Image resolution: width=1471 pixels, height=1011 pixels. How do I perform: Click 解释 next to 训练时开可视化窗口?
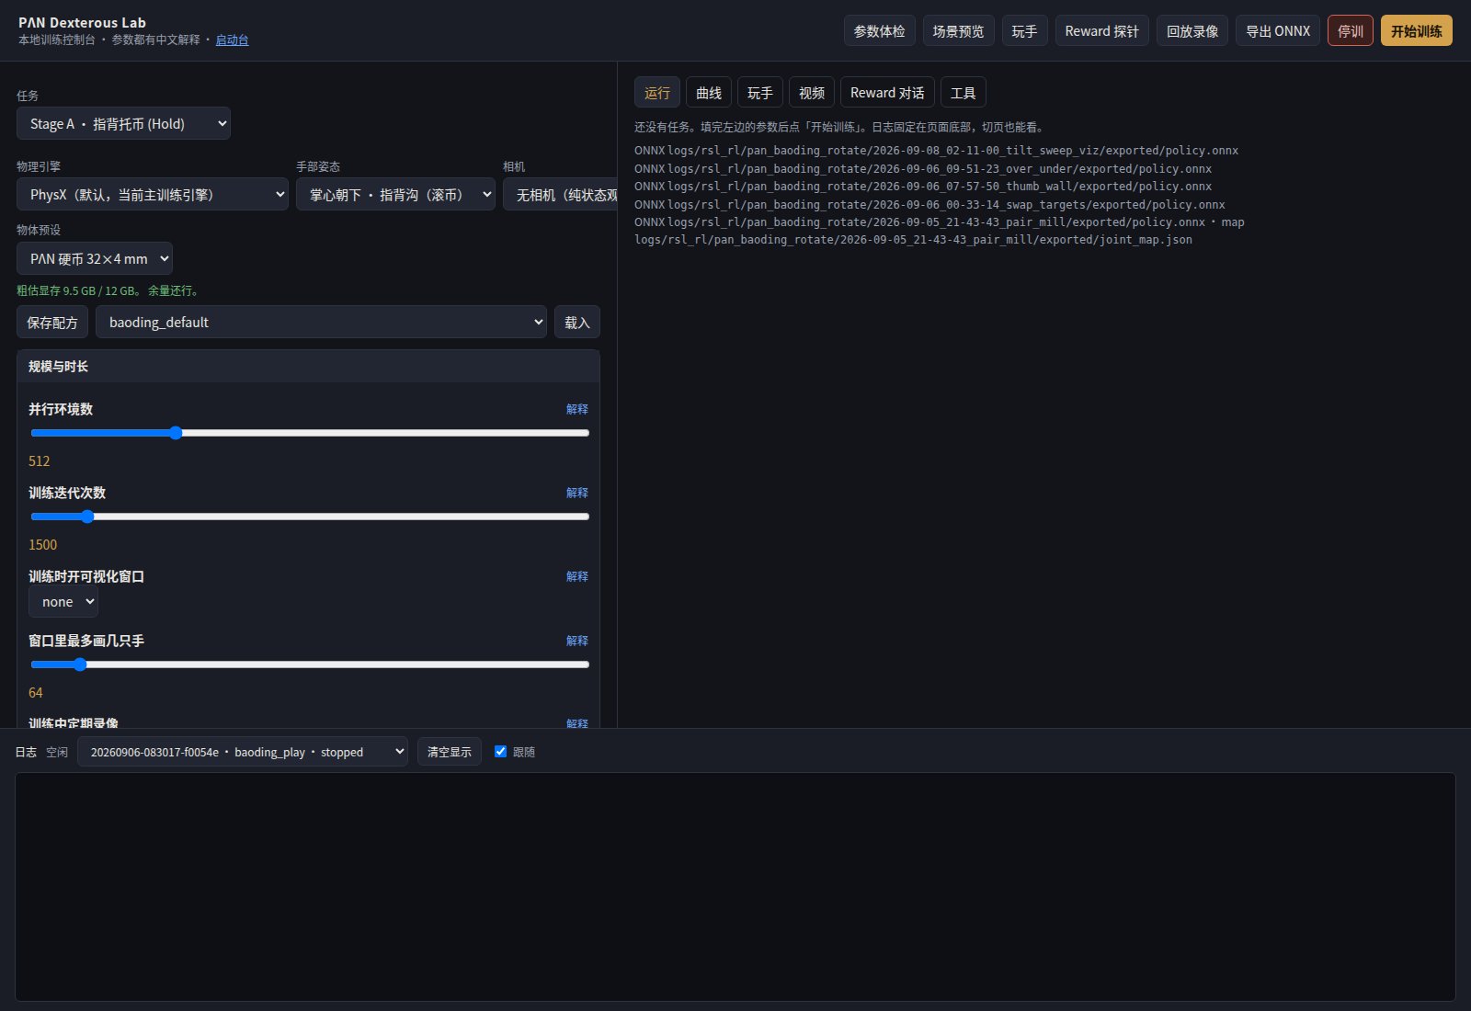(x=577, y=576)
